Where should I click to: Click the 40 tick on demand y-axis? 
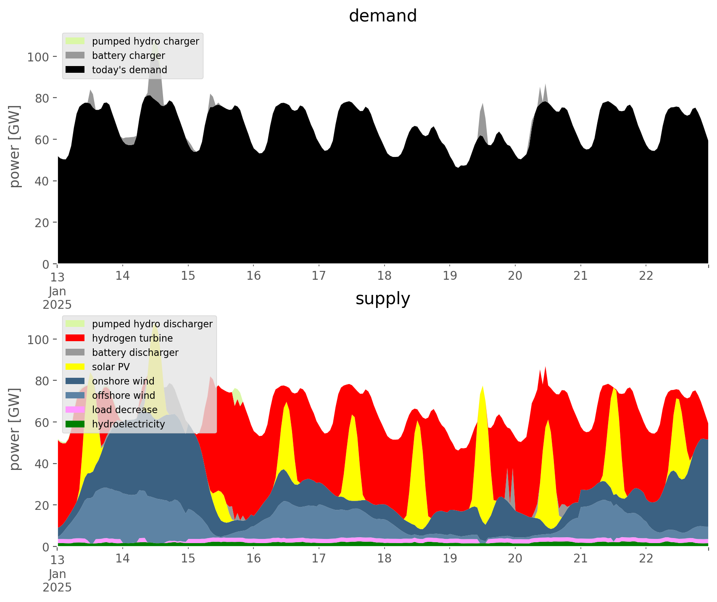43,181
